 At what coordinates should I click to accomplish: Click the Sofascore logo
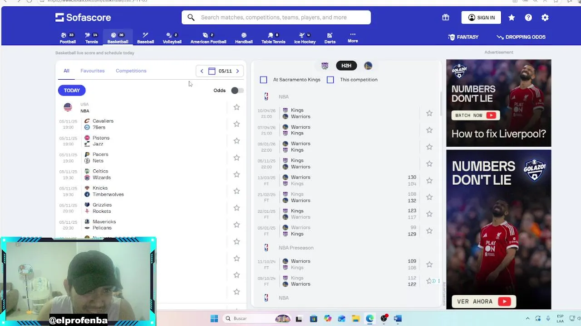tap(83, 18)
